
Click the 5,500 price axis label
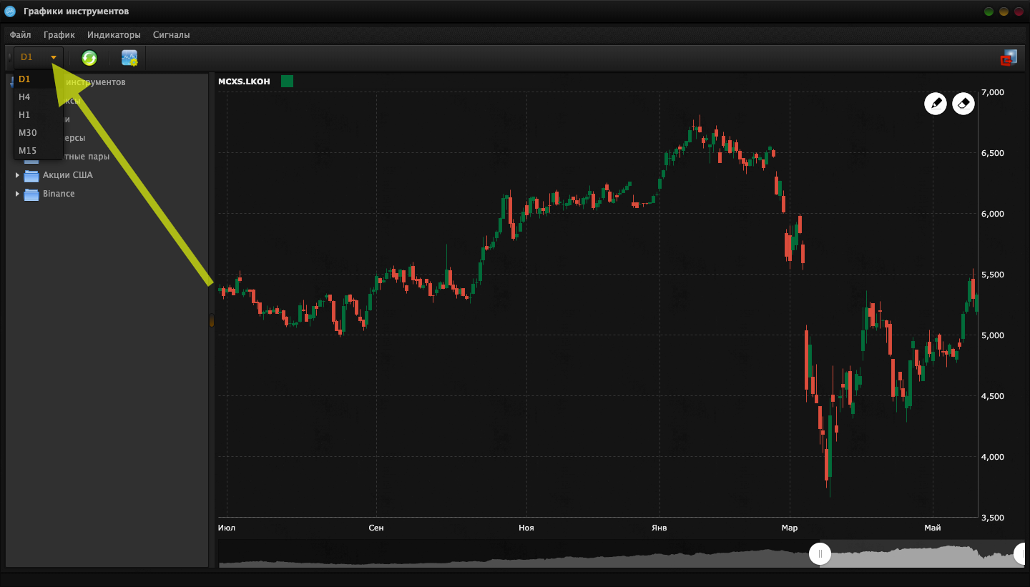pos(994,275)
